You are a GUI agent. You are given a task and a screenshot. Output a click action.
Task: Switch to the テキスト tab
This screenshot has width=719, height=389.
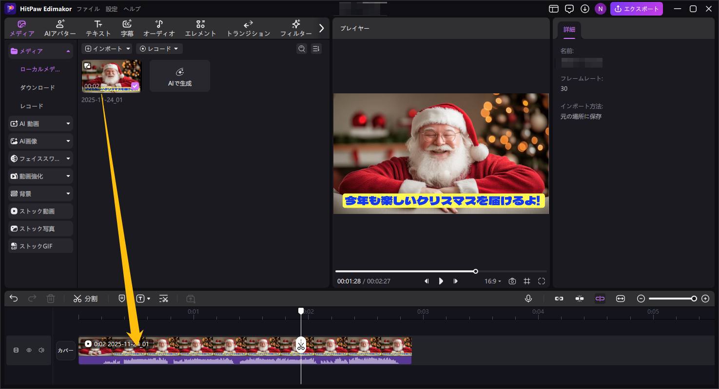coord(98,29)
